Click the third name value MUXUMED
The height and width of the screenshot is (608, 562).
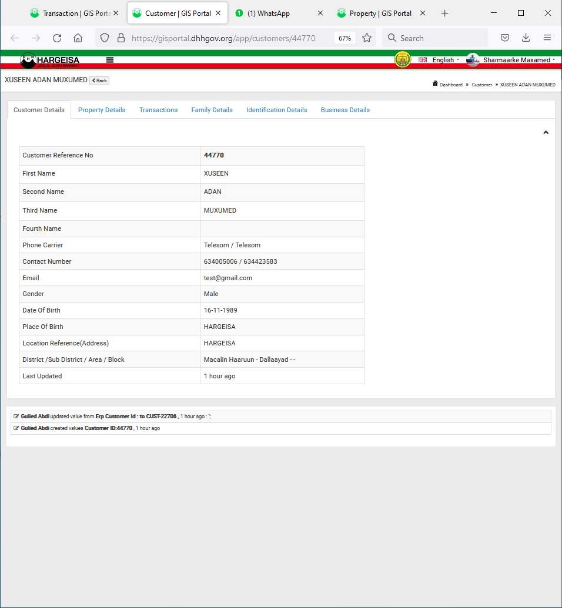[220, 210]
